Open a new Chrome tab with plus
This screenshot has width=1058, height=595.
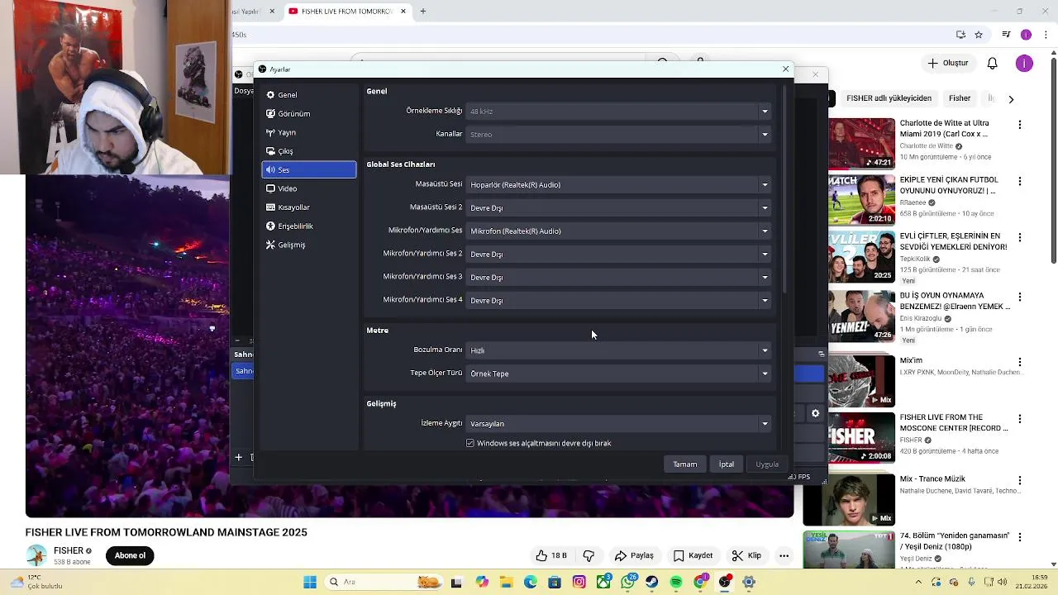(422, 11)
